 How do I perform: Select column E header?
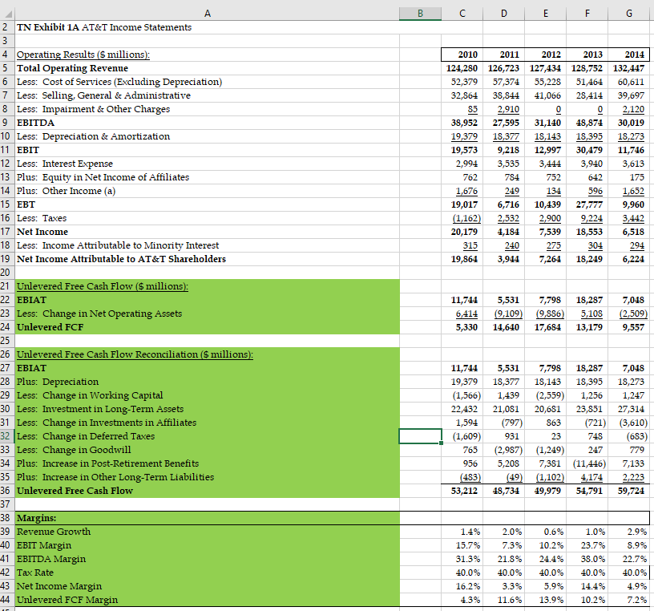546,14
